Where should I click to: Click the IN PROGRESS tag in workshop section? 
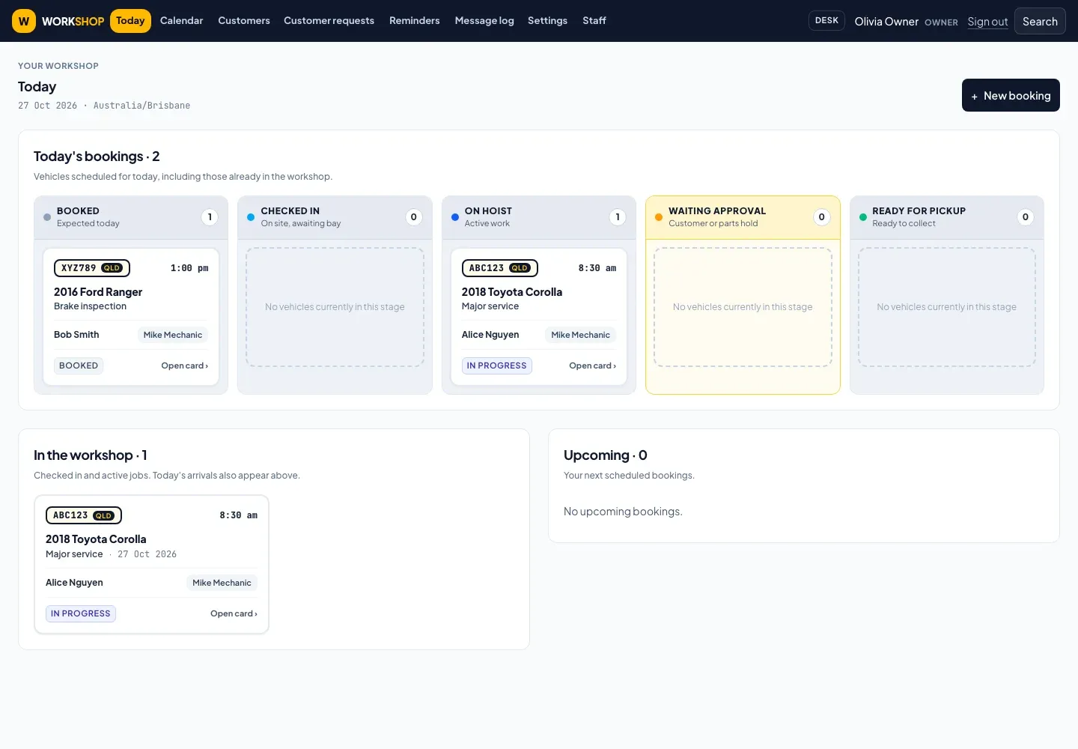81,613
